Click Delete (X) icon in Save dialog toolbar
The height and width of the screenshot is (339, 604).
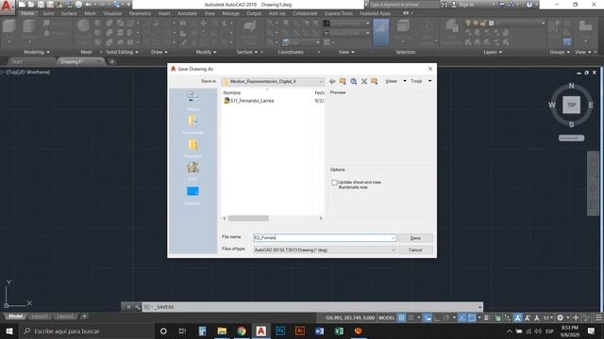(364, 81)
